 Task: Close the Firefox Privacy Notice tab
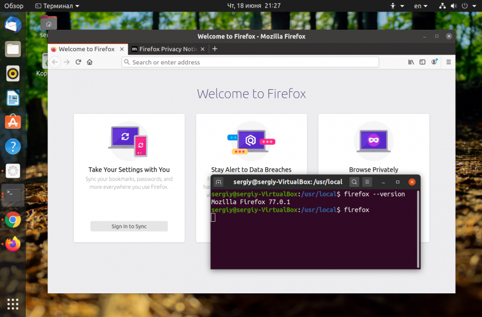(203, 49)
